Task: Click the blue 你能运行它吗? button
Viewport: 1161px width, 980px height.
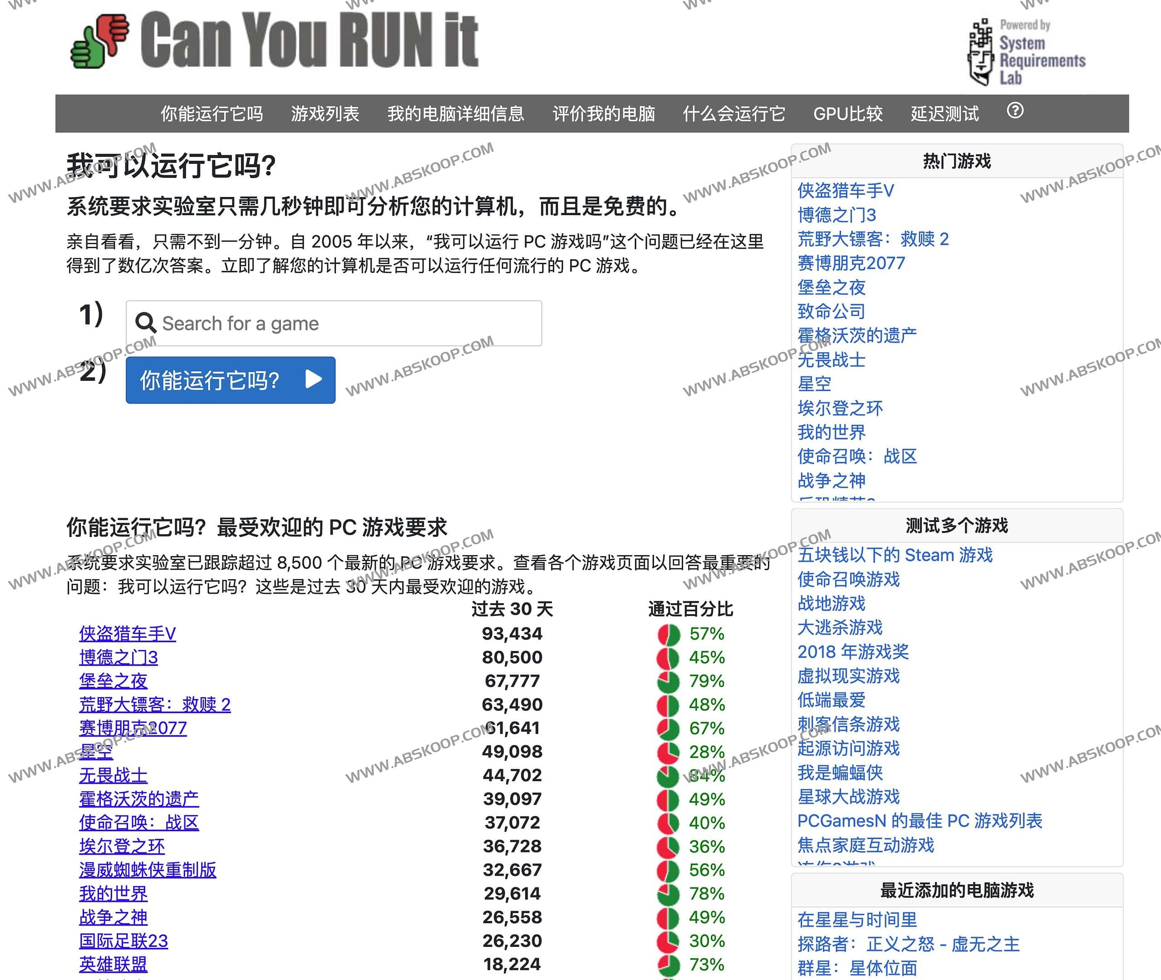Action: click(231, 380)
